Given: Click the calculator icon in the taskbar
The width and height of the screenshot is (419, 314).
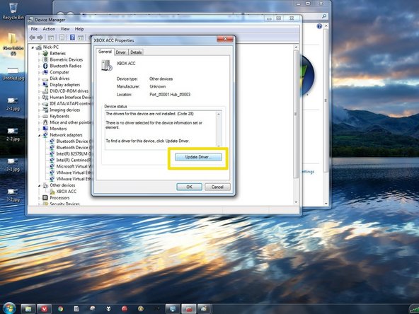Looking at the screenshot, I should (x=76, y=309).
